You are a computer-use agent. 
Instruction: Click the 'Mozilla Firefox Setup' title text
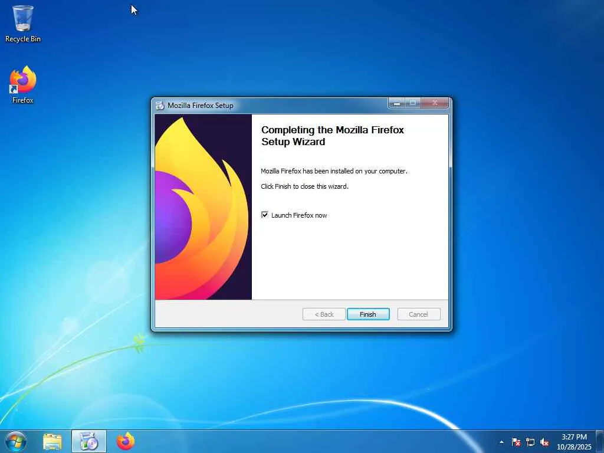pyautogui.click(x=201, y=105)
